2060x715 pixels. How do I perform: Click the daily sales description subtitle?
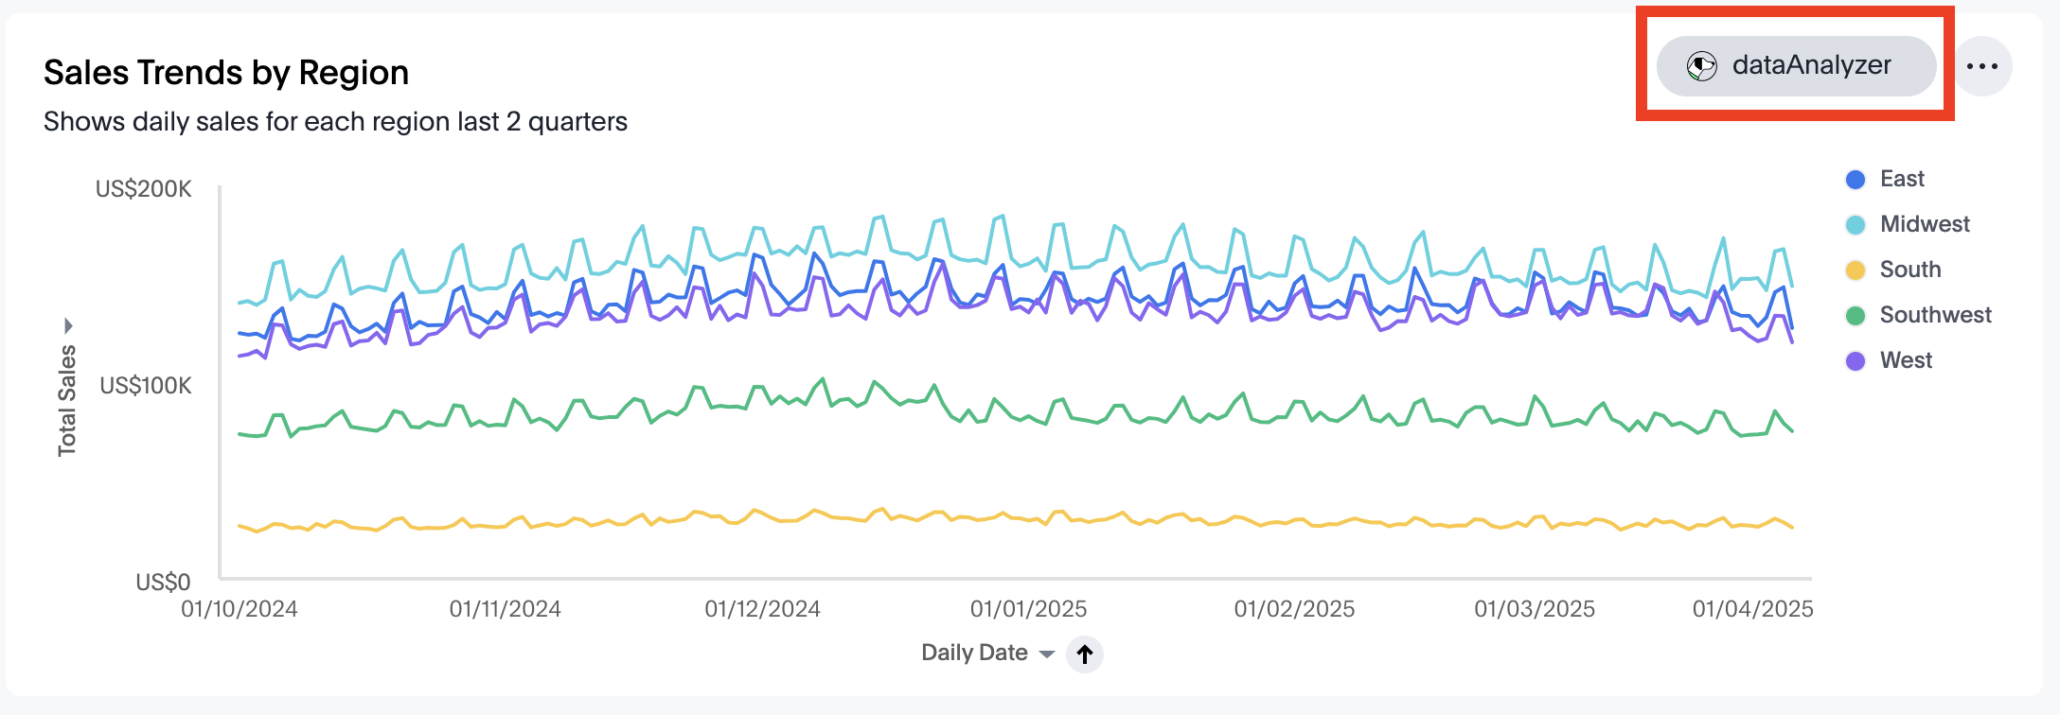335,122
